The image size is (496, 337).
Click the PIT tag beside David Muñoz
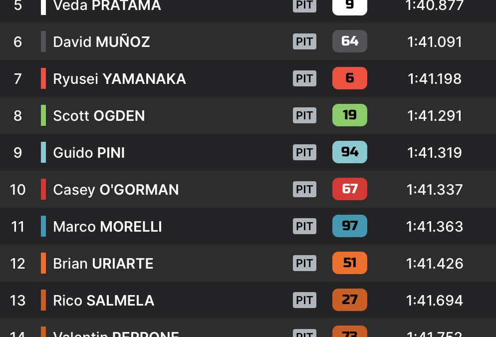304,41
